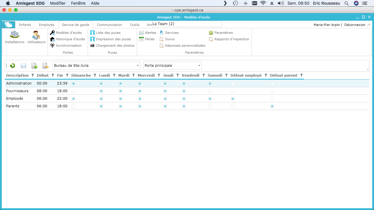The image size is (374, 210).
Task: Click toolbar overflow grip at right
Action: 368,69
